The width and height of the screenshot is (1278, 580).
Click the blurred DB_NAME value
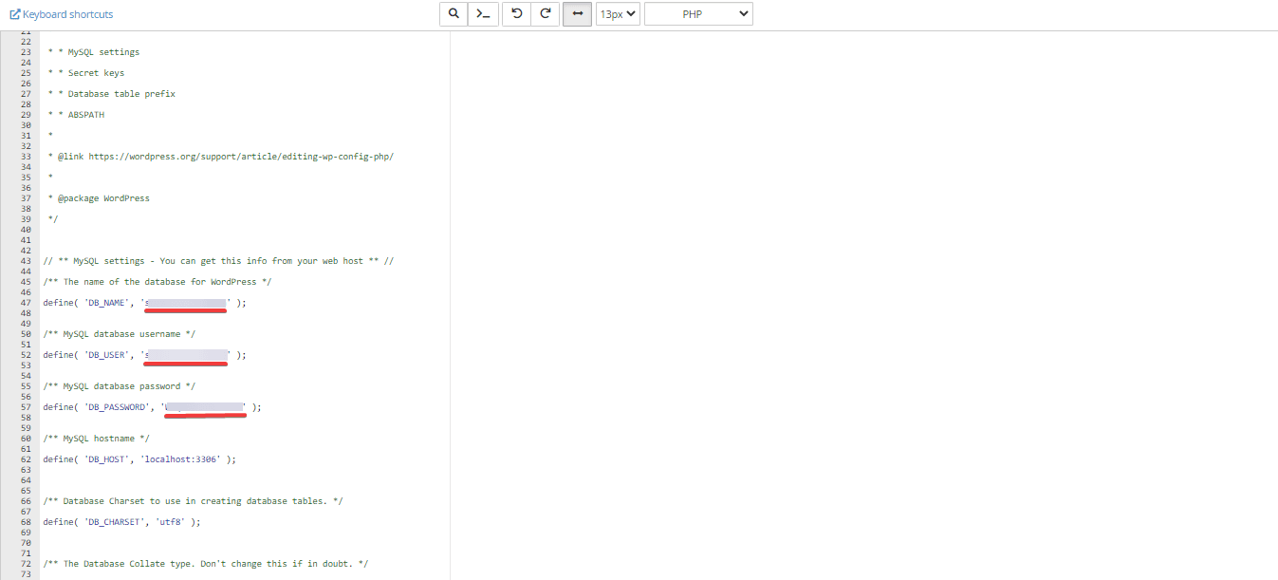[x=186, y=303]
